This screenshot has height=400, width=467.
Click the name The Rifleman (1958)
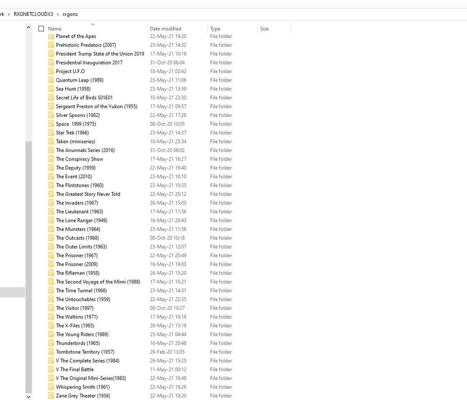(78, 273)
